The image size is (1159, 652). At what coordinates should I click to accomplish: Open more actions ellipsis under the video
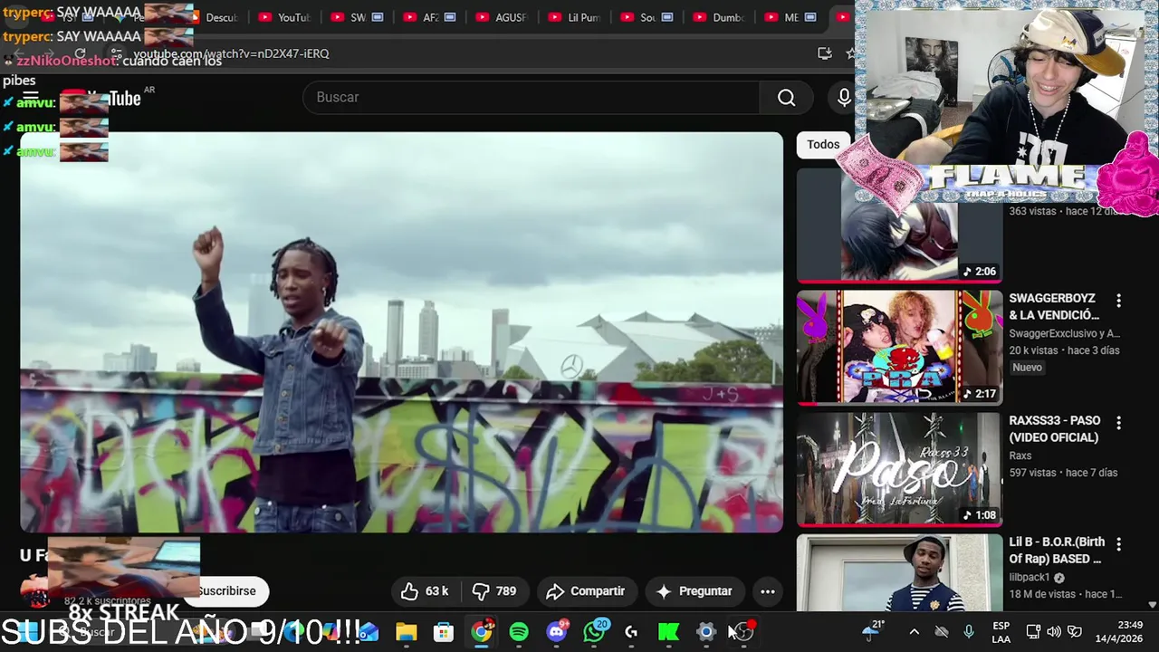tap(767, 591)
